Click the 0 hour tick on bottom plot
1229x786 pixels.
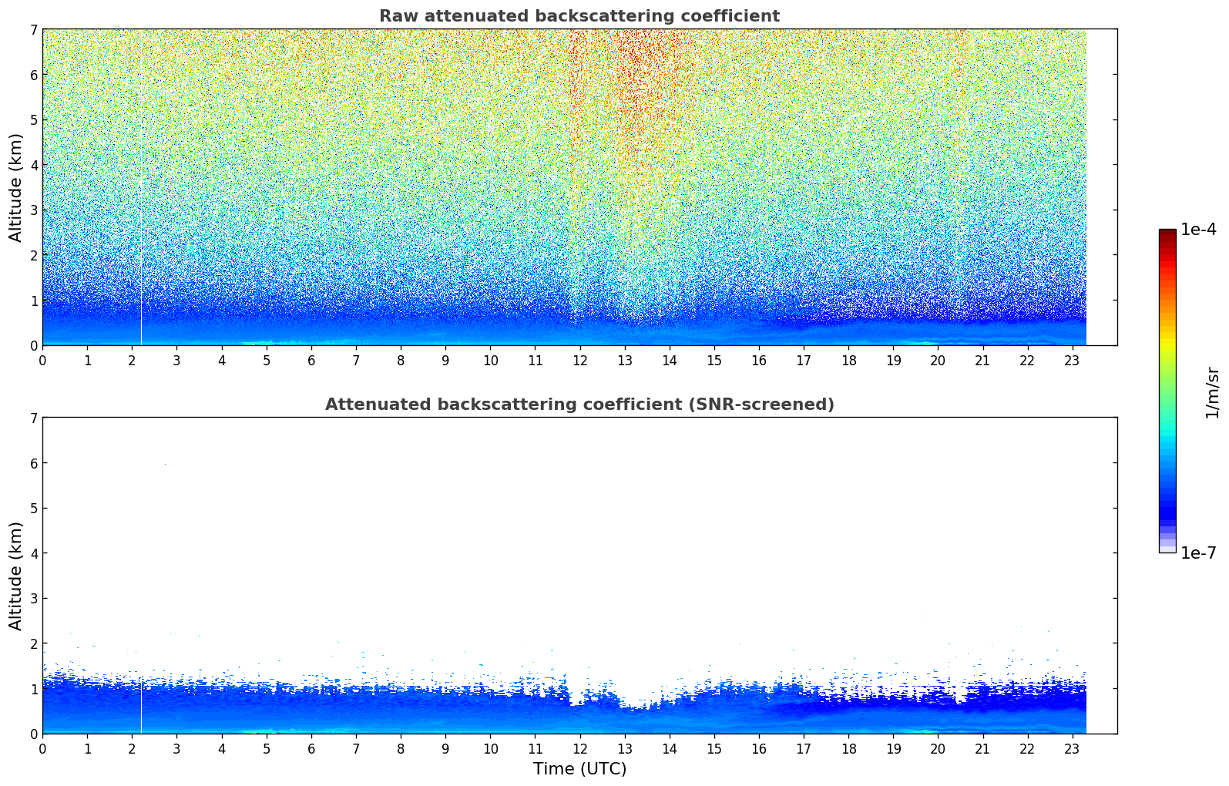(x=42, y=748)
